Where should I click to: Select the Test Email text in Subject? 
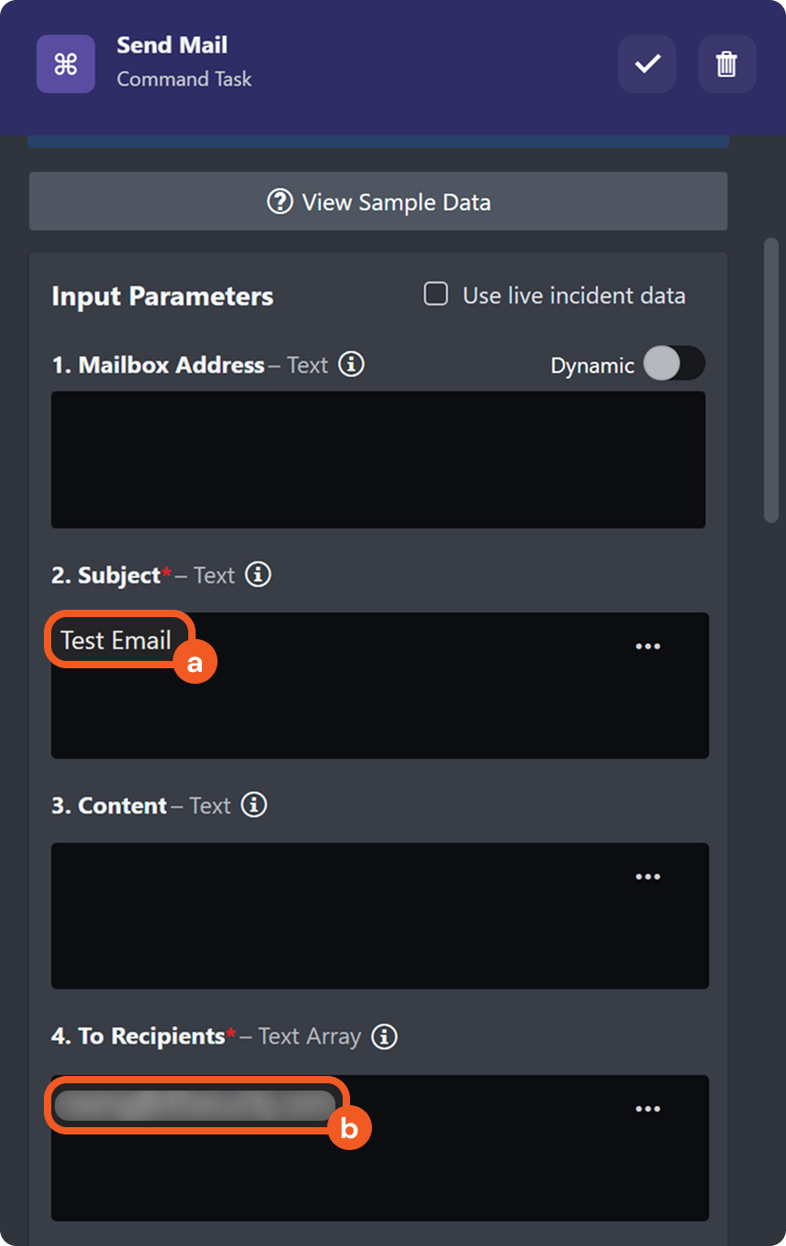pos(117,640)
